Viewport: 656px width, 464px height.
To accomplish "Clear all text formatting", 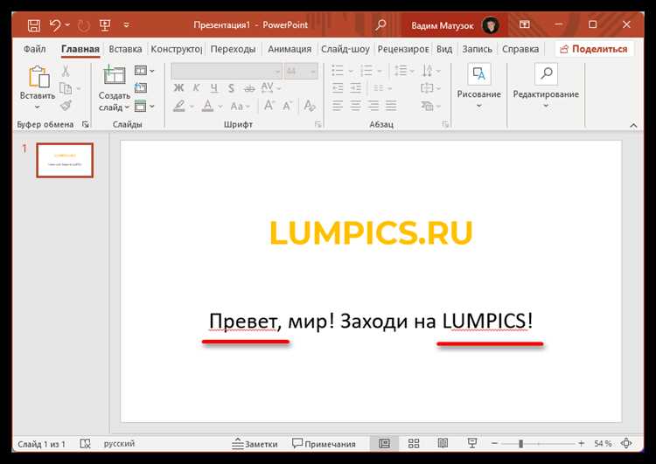I will [310, 106].
